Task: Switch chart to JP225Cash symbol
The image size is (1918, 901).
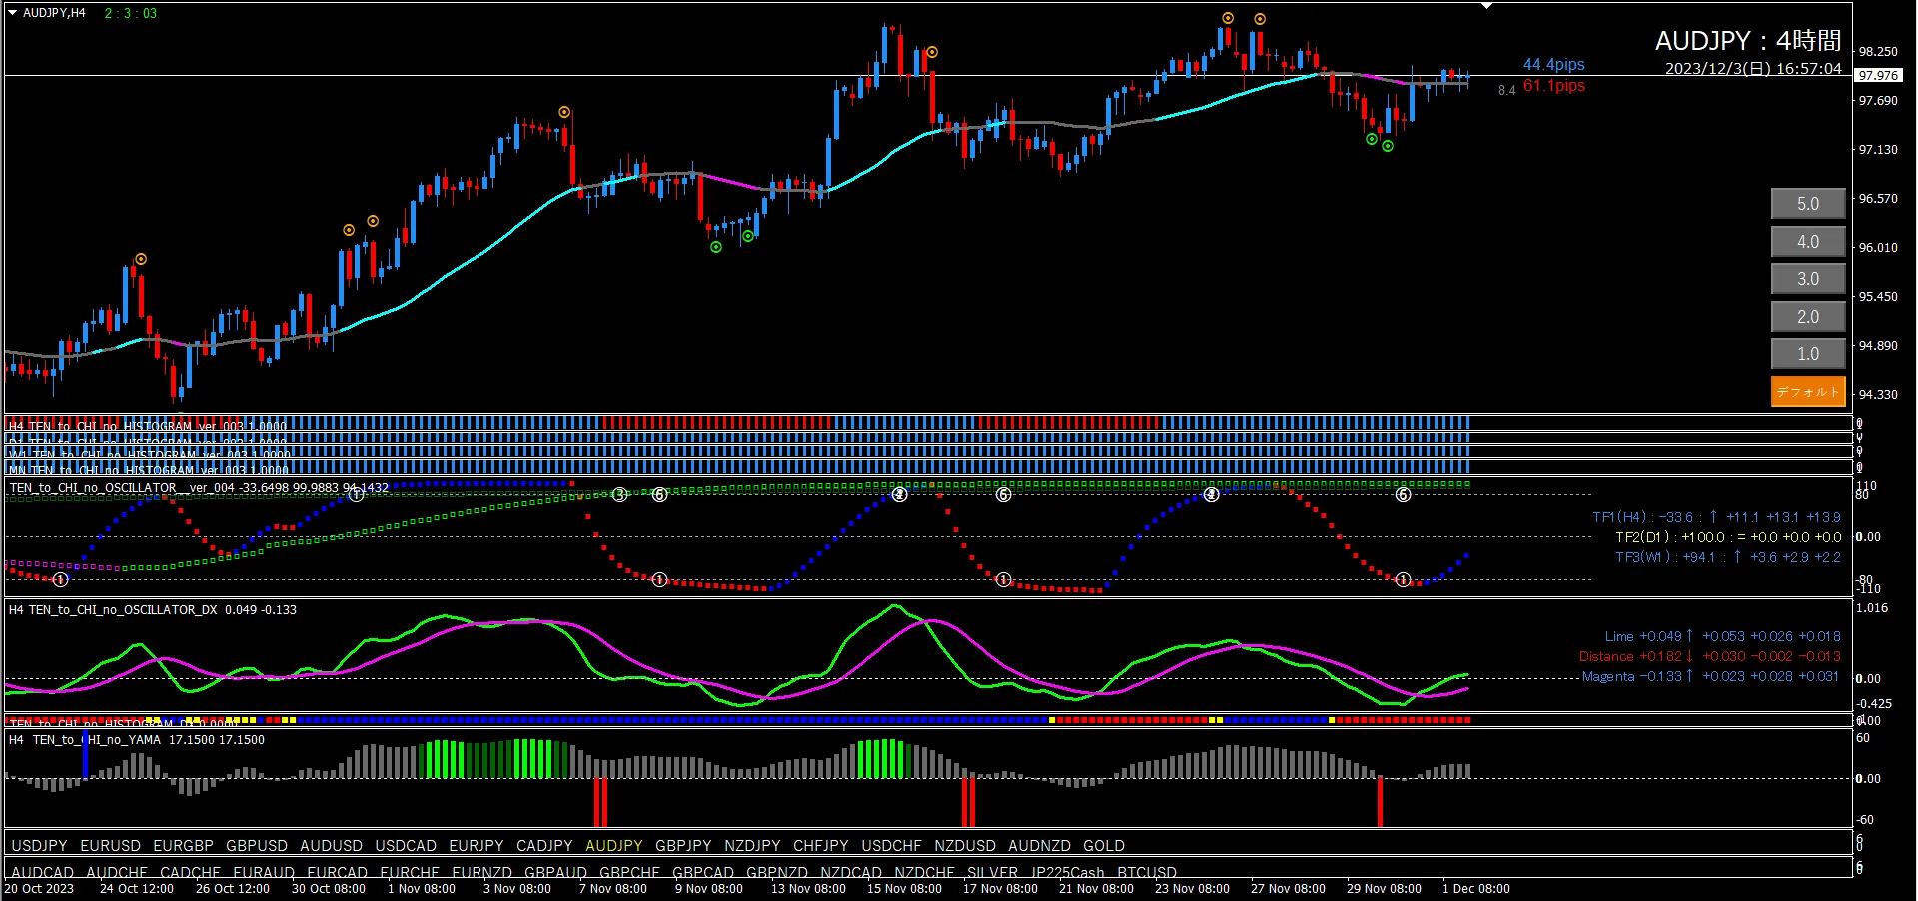Action: tap(1068, 873)
